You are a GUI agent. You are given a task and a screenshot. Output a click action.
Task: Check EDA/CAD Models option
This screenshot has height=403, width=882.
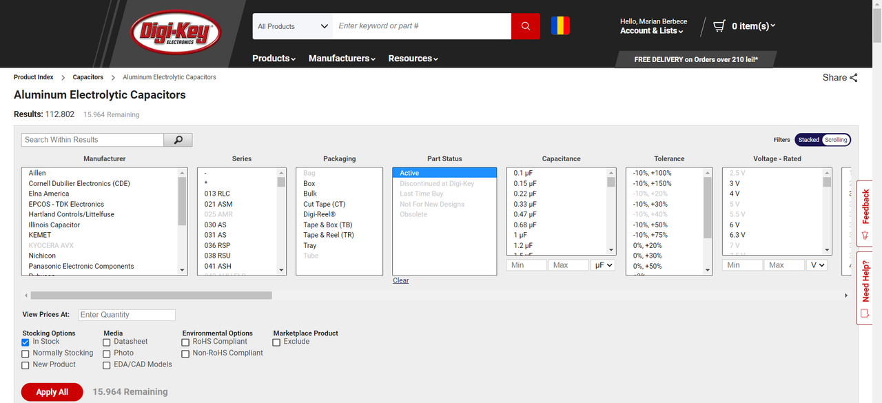click(107, 365)
